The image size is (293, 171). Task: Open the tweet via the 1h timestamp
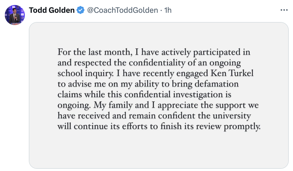click(x=168, y=10)
